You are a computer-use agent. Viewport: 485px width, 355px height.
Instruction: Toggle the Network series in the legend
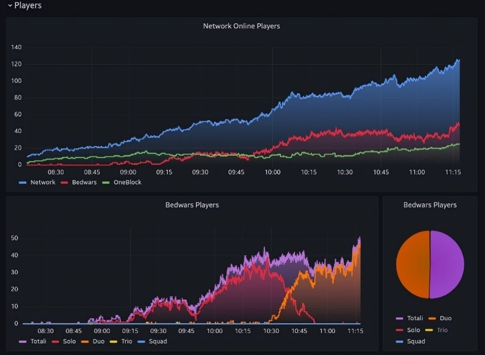[x=43, y=182]
